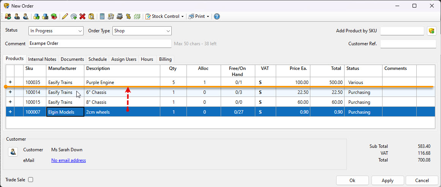Open the Status dropdown
This screenshot has width=441, height=187.
click(x=56, y=31)
